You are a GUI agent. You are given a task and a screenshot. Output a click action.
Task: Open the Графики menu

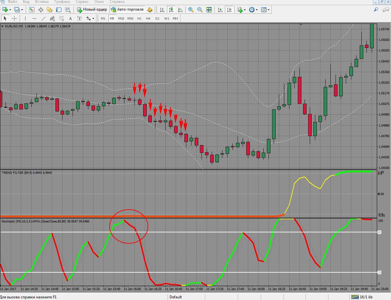pos(62,2)
